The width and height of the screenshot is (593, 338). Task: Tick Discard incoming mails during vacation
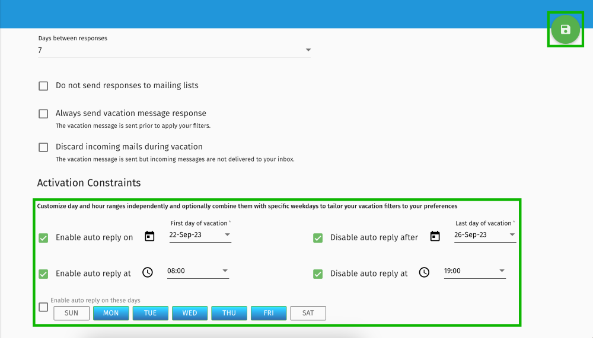coord(43,147)
